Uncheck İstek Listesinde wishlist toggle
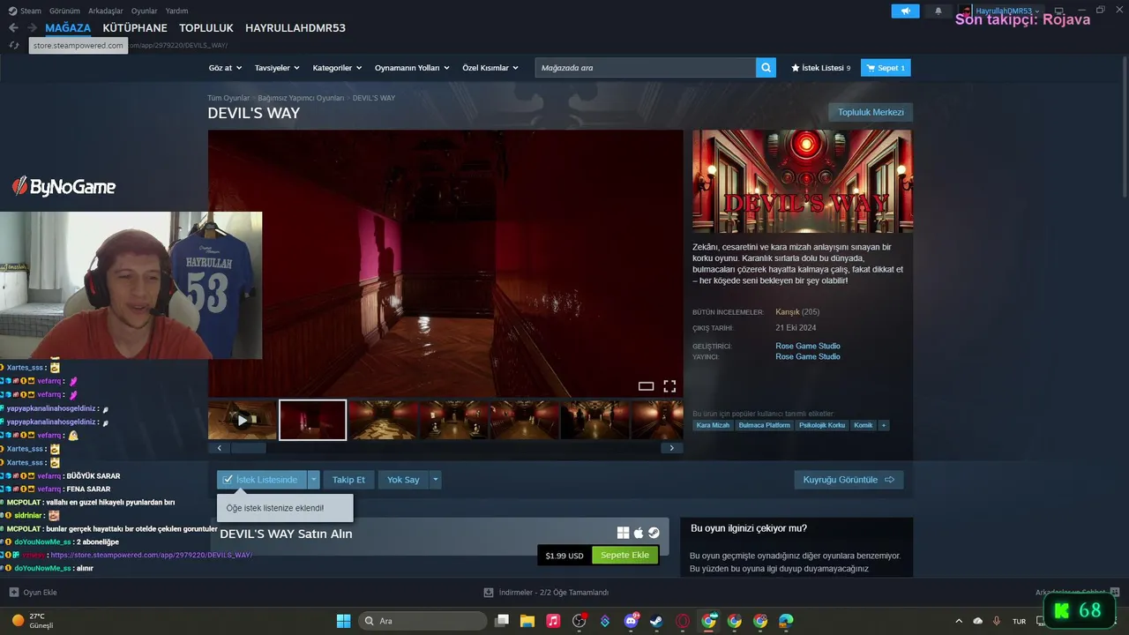1129x635 pixels. pyautogui.click(x=261, y=480)
